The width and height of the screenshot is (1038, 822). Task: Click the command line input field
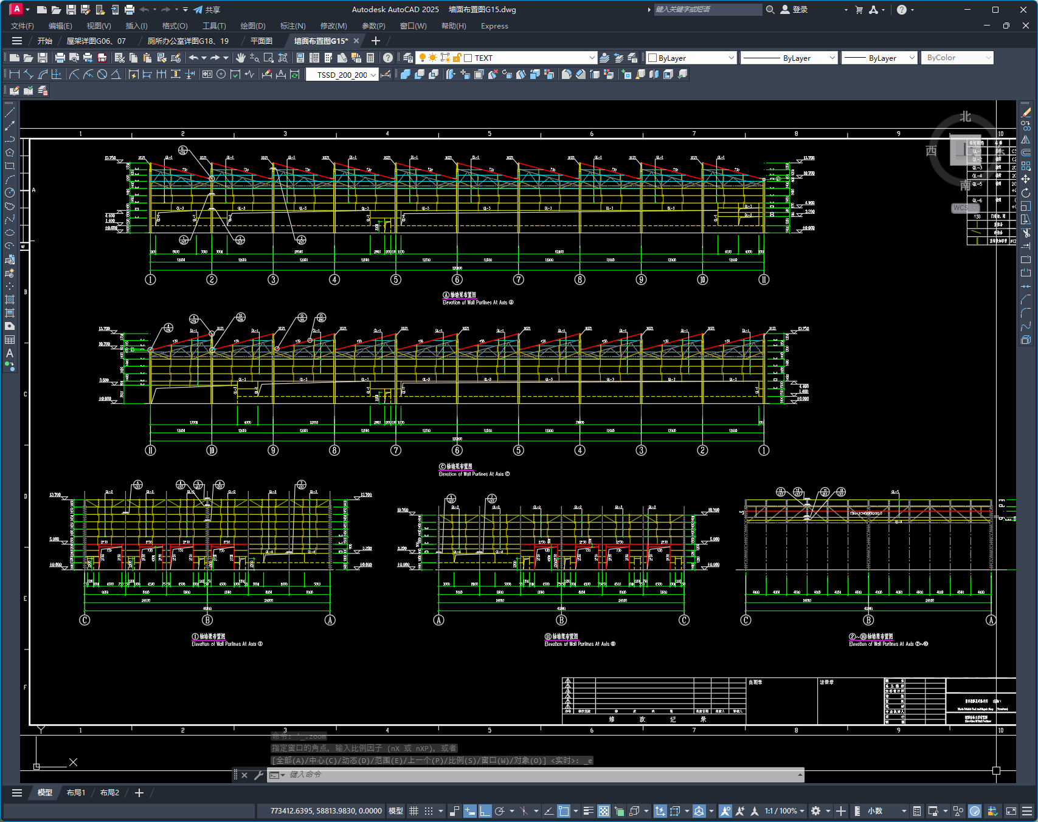pos(542,775)
